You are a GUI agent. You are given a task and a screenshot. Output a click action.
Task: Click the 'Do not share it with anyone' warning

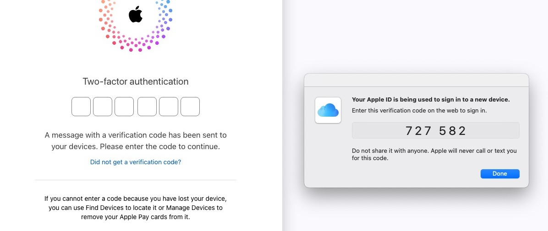(x=434, y=155)
